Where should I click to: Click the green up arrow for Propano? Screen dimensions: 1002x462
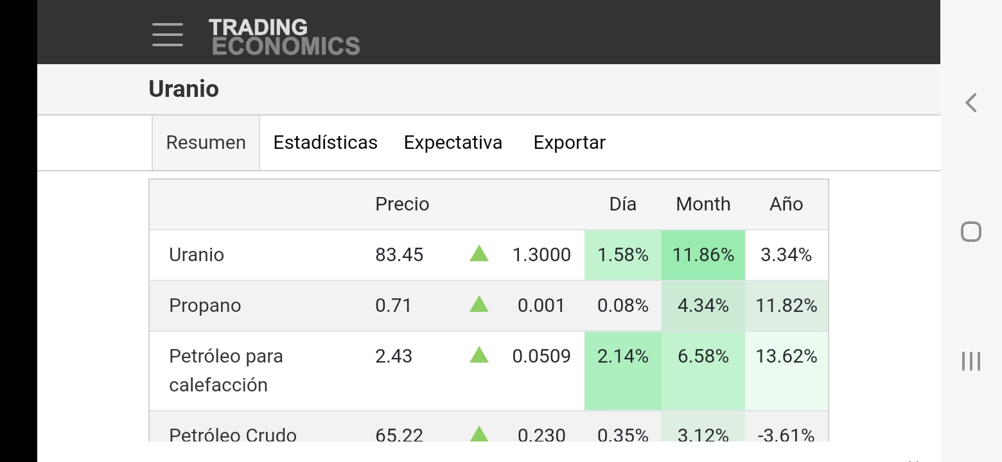(479, 304)
